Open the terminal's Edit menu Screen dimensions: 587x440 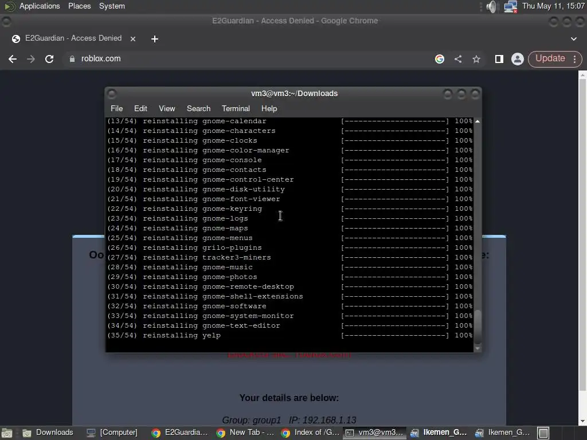[140, 108]
